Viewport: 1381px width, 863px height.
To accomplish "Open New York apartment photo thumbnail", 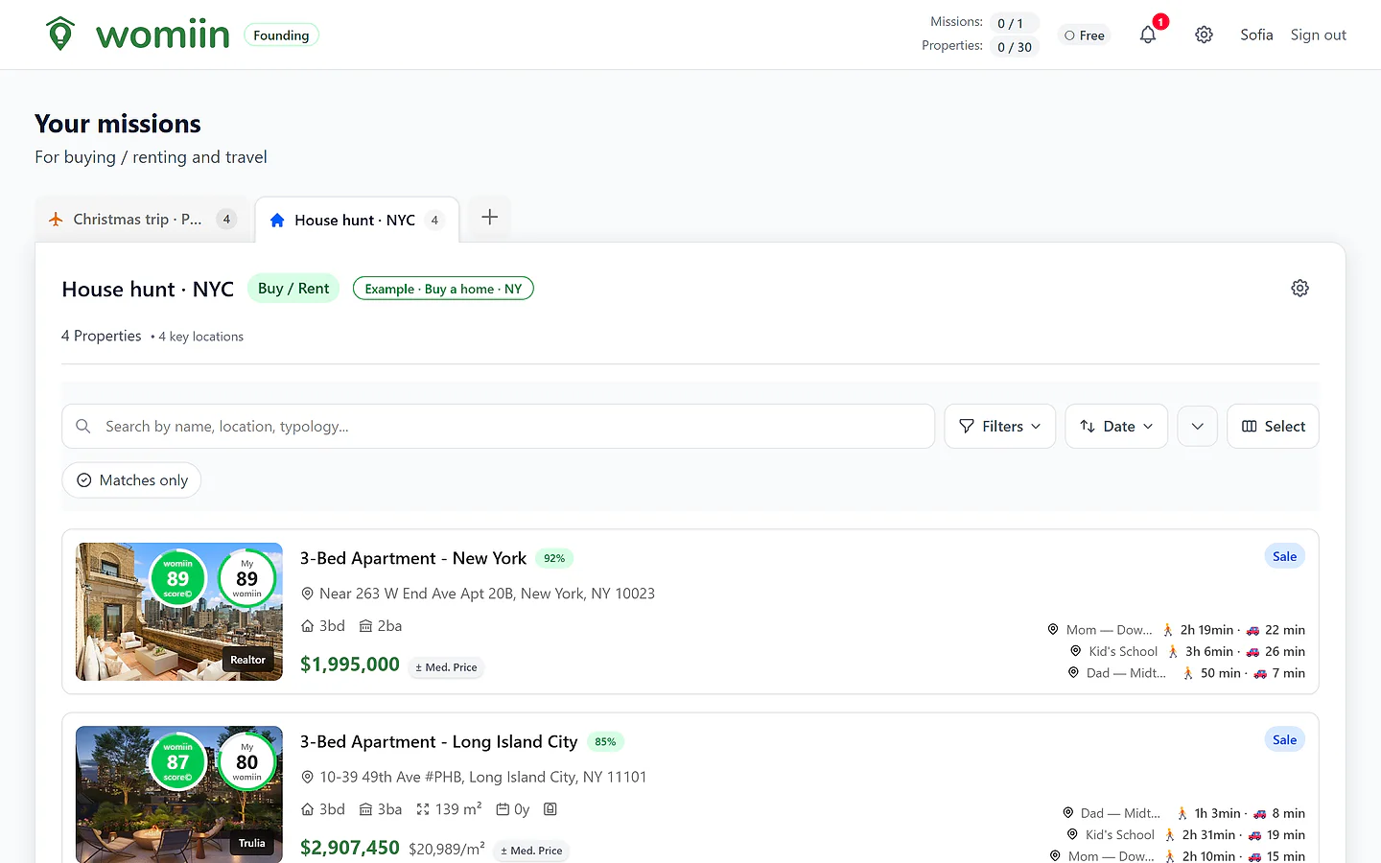I will tap(179, 612).
